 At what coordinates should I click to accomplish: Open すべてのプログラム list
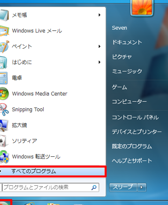coord(52,171)
